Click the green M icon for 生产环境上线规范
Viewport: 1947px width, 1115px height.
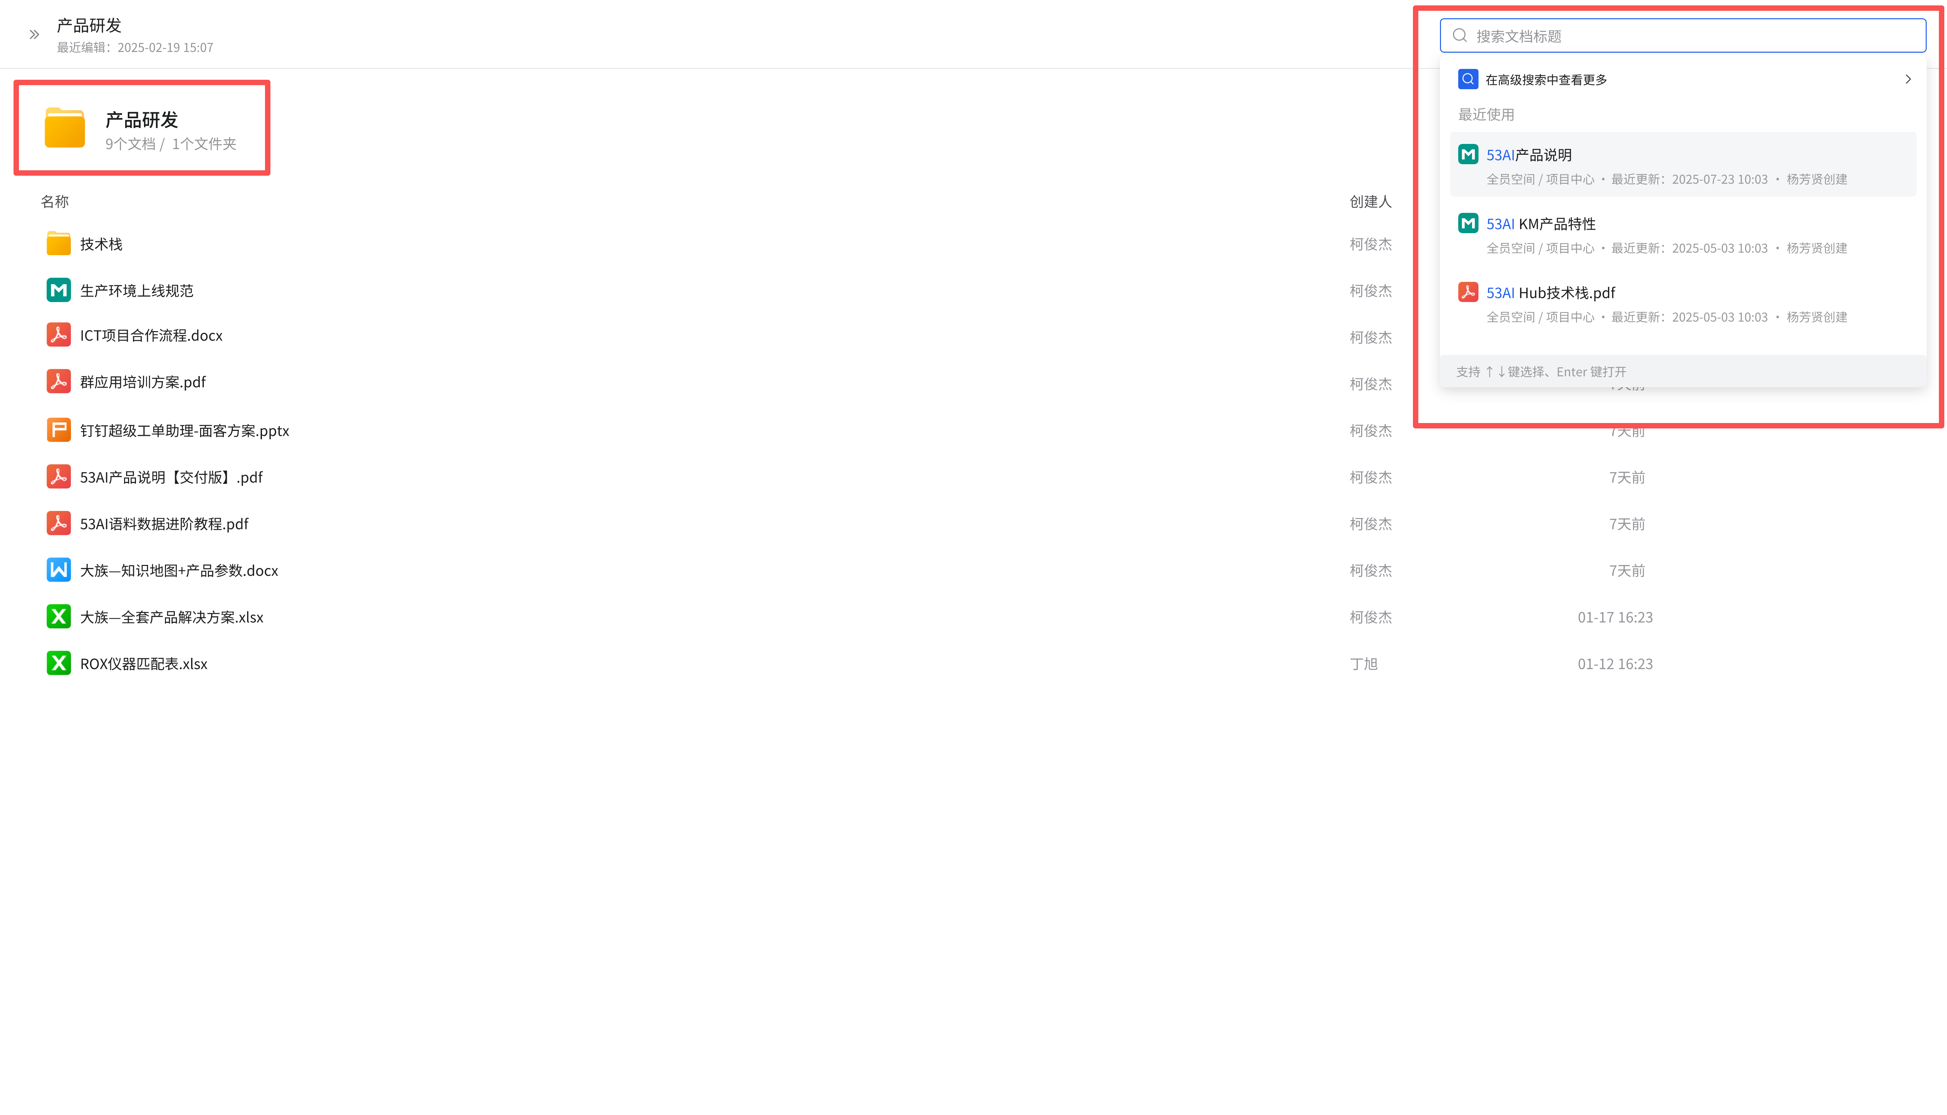tap(58, 290)
